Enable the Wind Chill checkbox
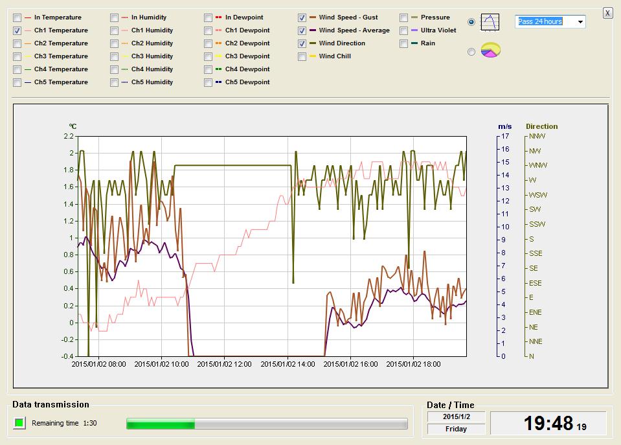This screenshot has width=621, height=445. point(302,56)
